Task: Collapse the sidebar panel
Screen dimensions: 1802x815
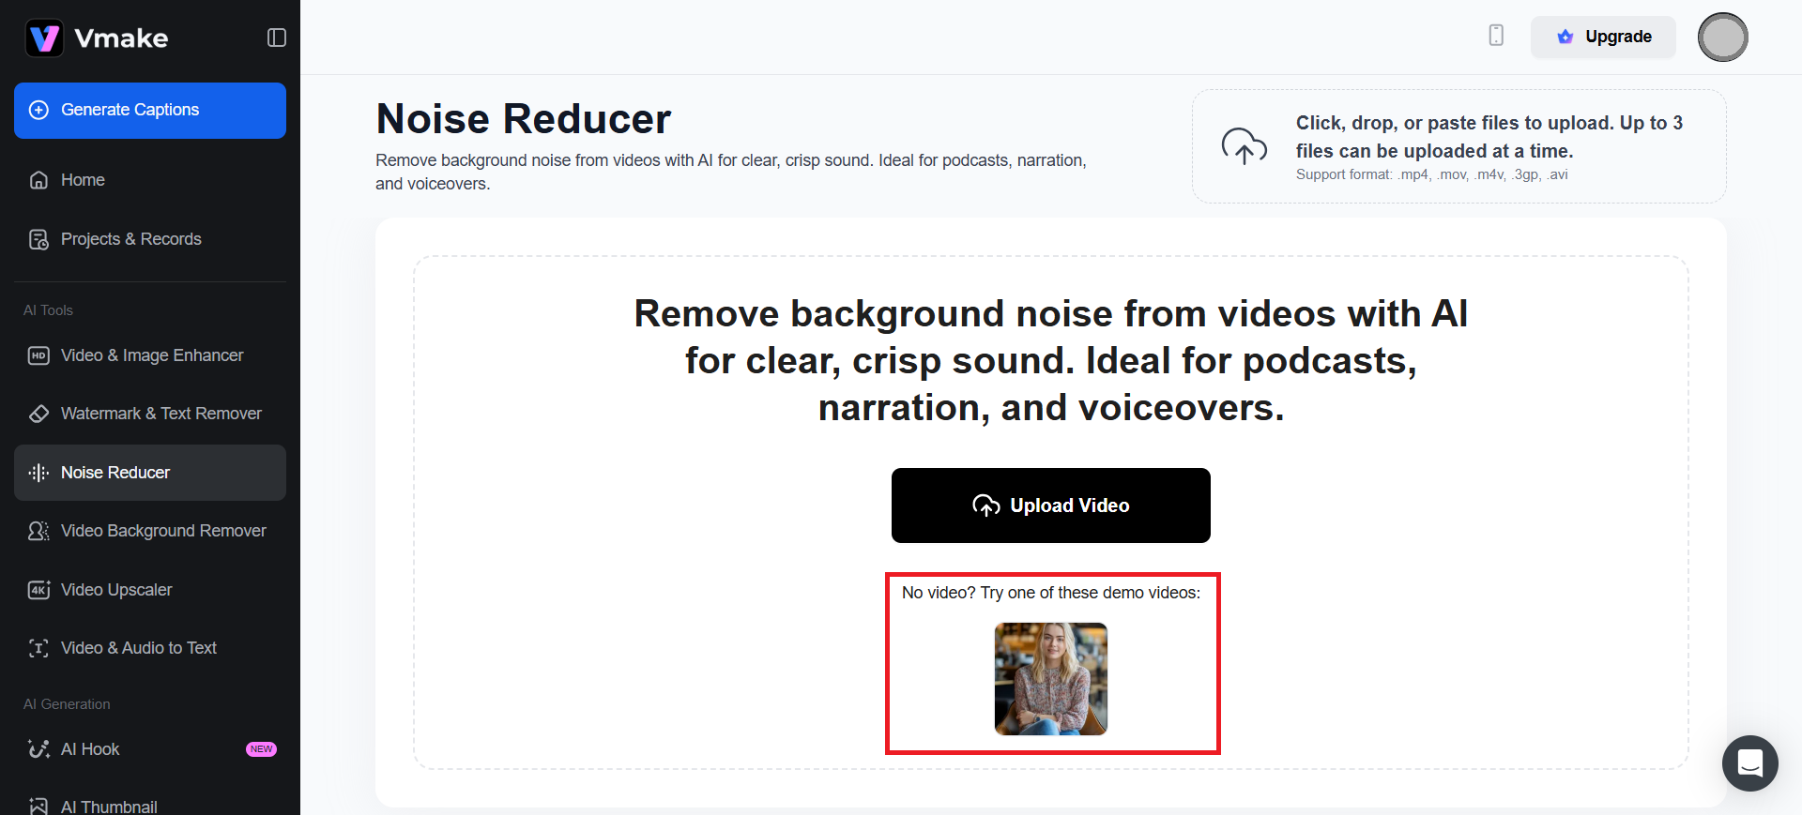Action: pyautogui.click(x=276, y=38)
